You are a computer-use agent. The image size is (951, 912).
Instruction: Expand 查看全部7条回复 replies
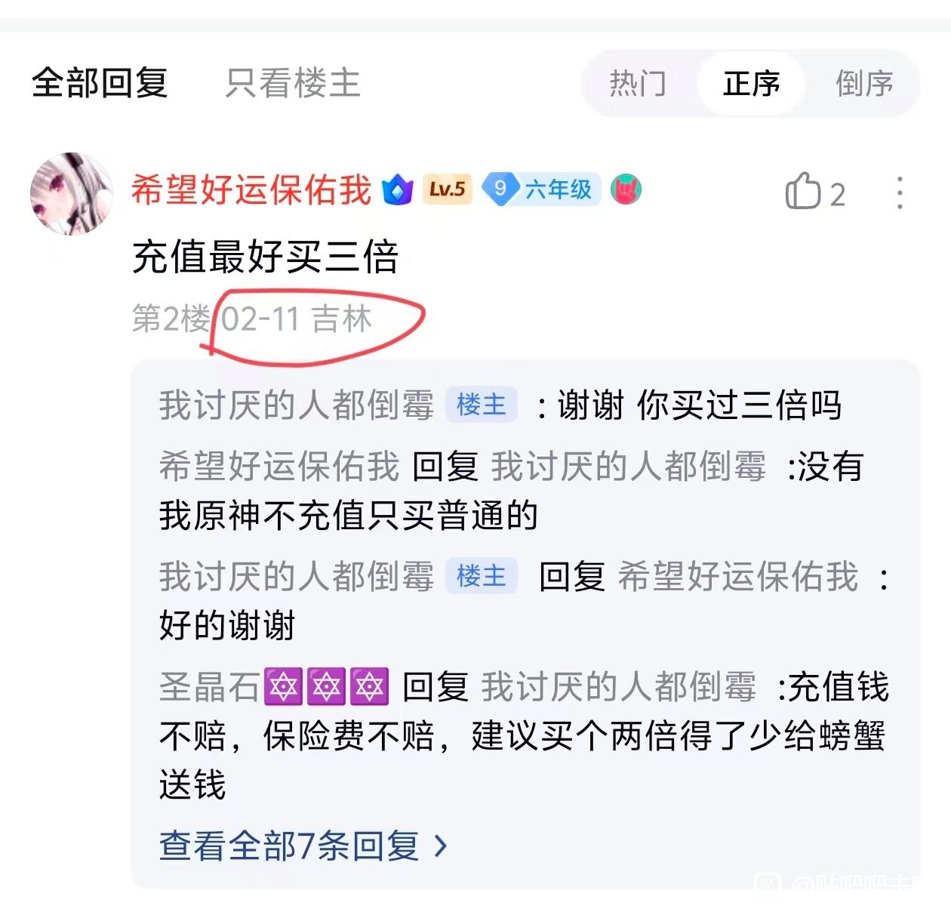pyautogui.click(x=303, y=846)
